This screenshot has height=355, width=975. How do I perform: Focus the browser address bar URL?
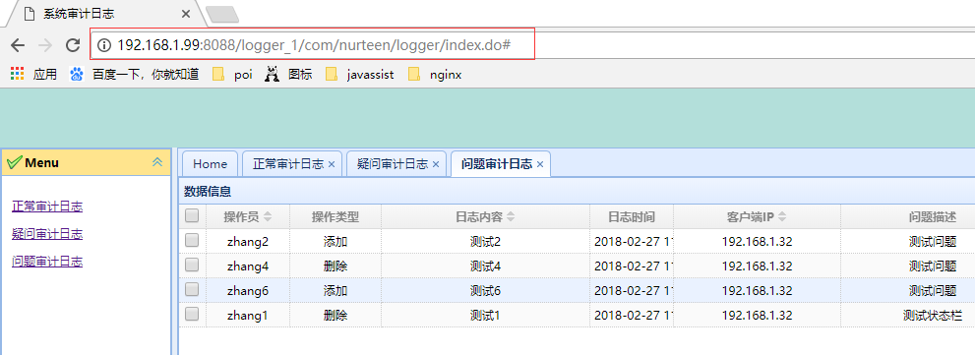coord(314,45)
